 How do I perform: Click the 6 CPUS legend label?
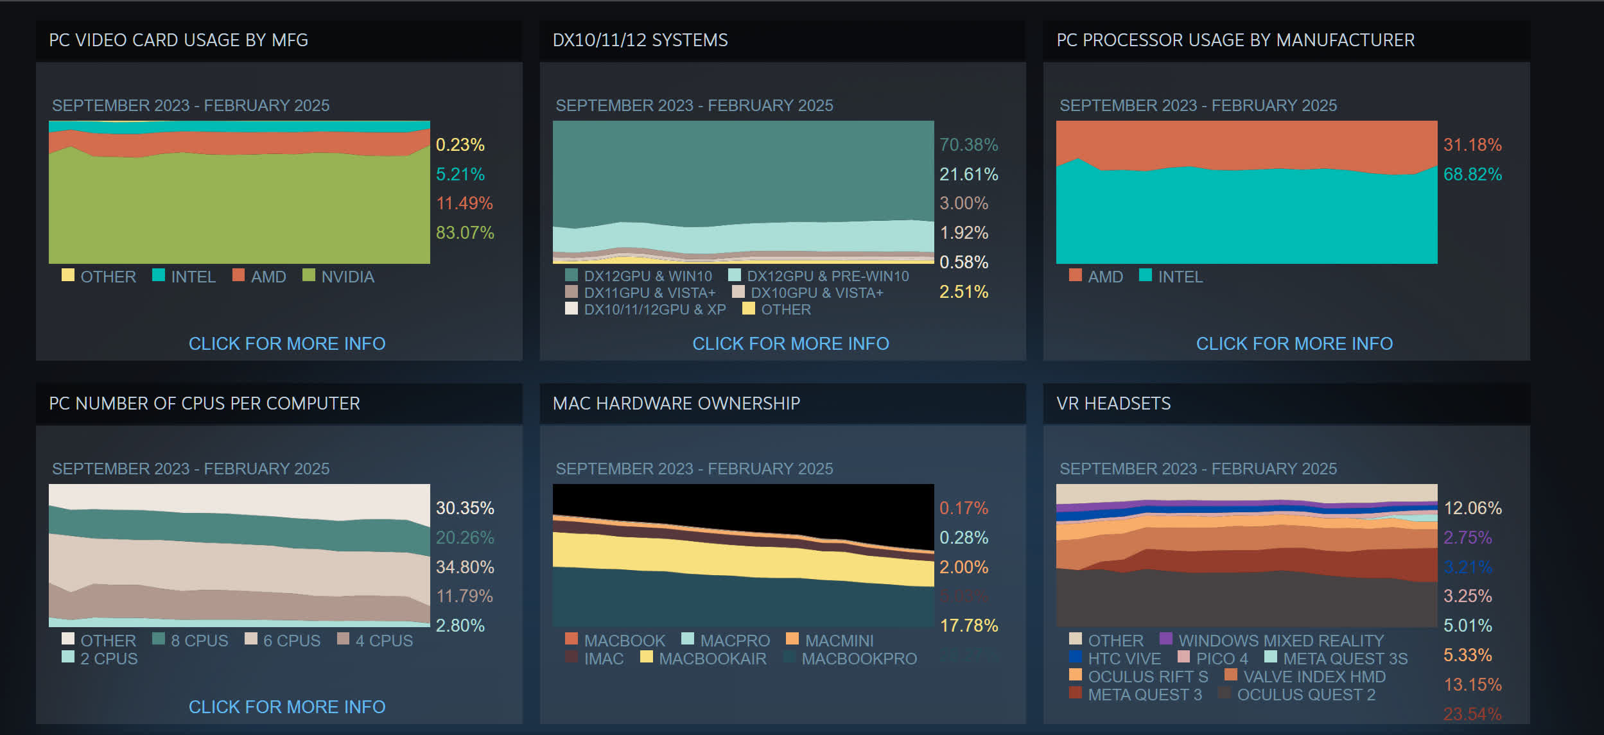tap(292, 641)
